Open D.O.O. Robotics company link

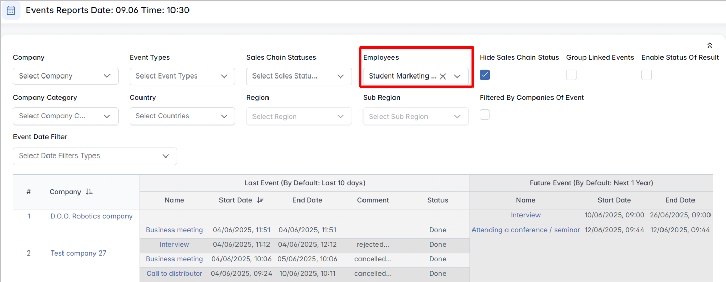pos(91,216)
